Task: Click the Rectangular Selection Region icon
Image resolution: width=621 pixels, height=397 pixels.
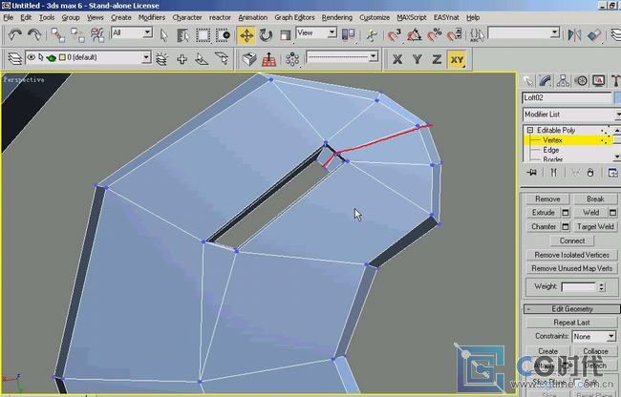Action: tap(203, 34)
